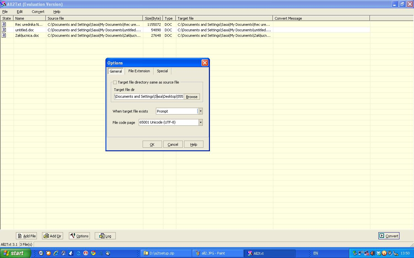Expand File code page dropdown
414x258 pixels.
click(x=201, y=122)
